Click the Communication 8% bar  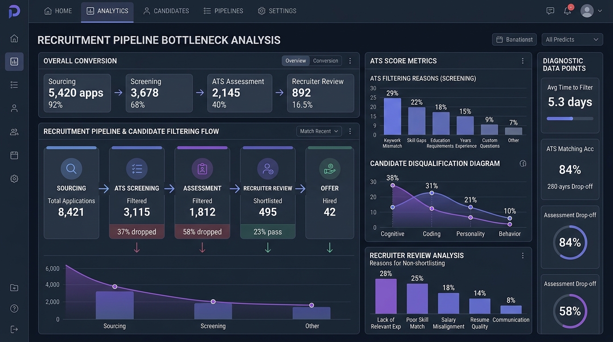511,309
